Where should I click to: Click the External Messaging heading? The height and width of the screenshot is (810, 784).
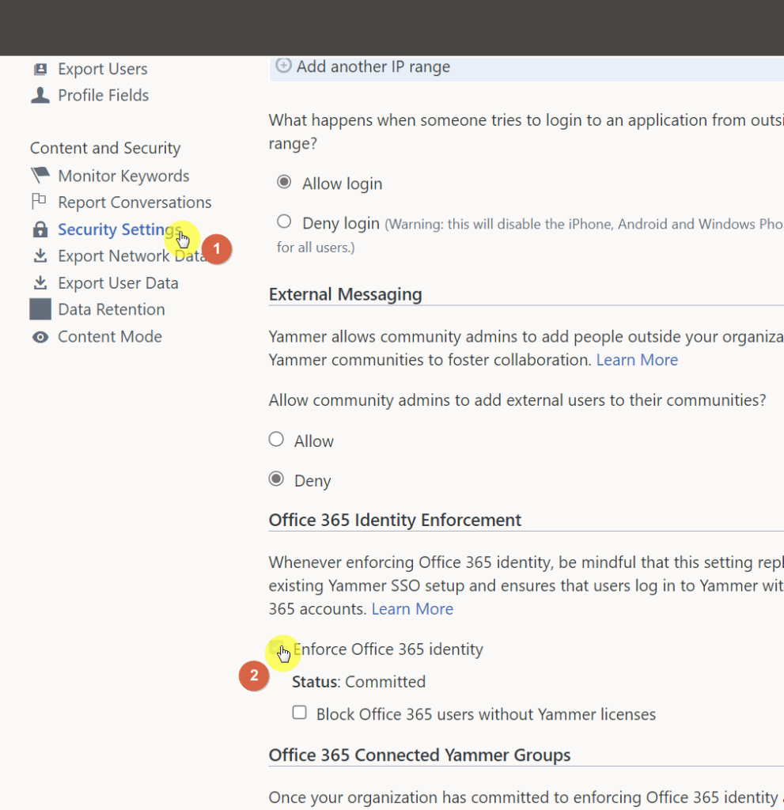[345, 294]
